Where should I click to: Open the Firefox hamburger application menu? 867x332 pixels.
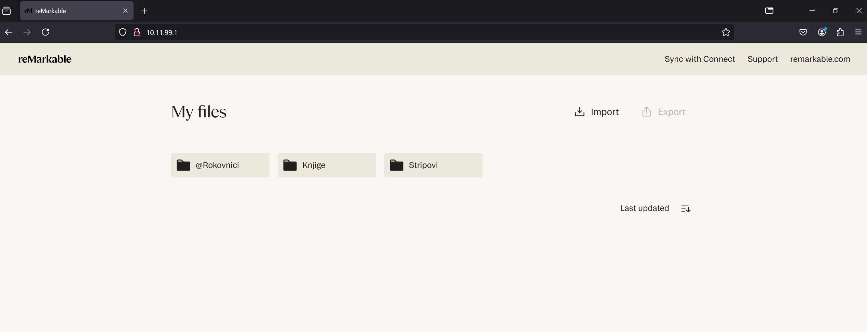pyautogui.click(x=858, y=32)
